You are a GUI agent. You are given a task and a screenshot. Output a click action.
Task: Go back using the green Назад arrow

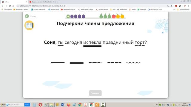(x=30, y=16)
